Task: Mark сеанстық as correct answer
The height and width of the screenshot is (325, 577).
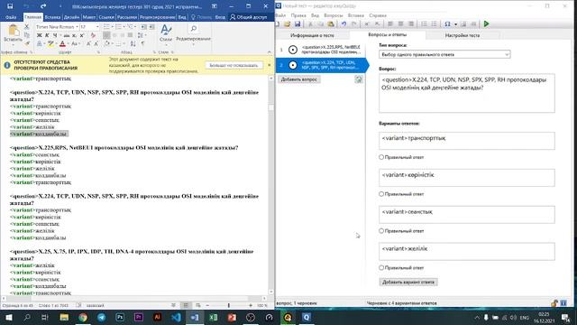Action: pyautogui.click(x=381, y=231)
